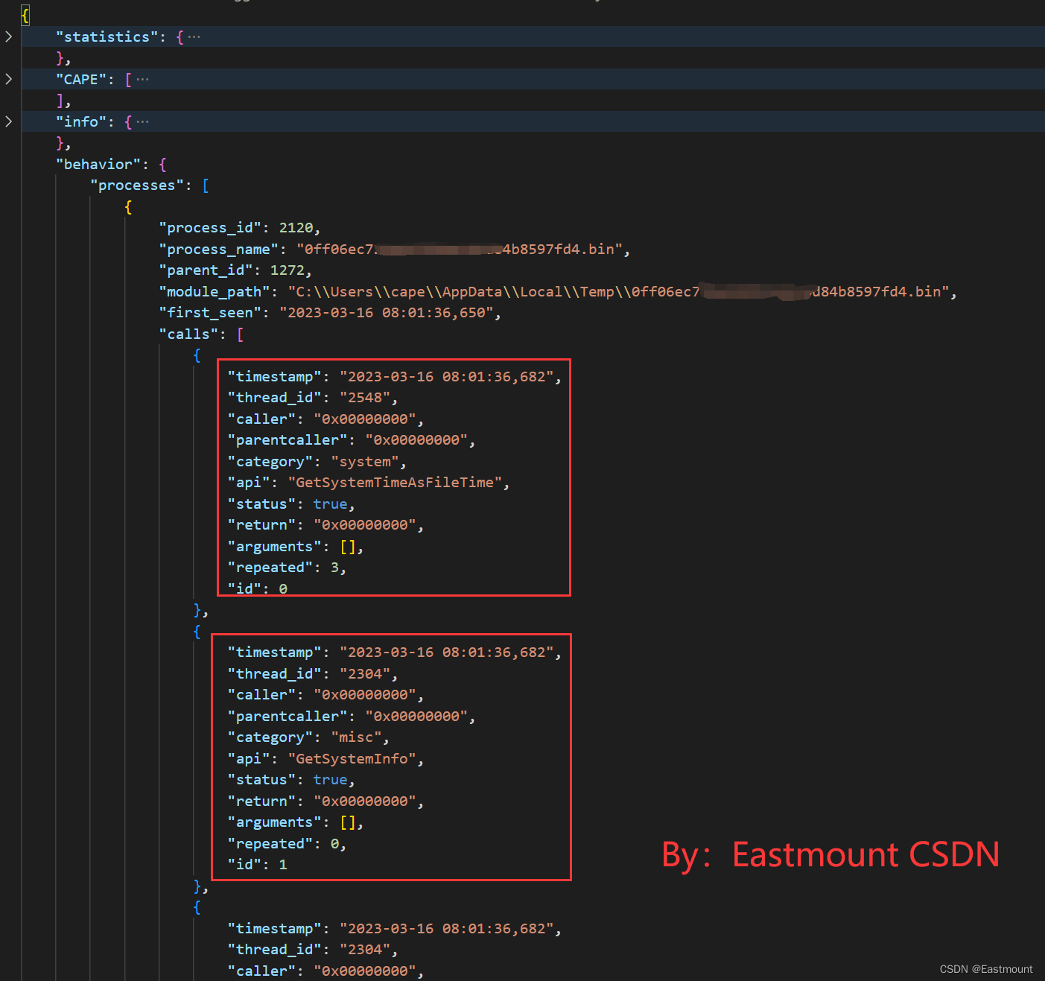Click the "behavior" key
This screenshot has width=1045, height=981.
point(98,164)
